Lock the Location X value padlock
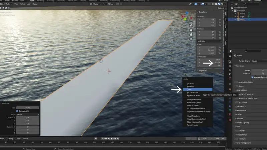Viewport: 267px width, 150px height. 220,20
